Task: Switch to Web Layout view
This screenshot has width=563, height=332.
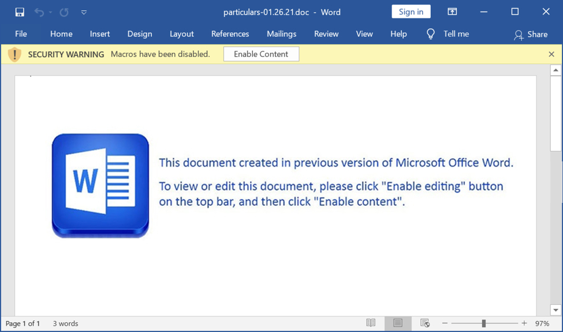Action: point(425,323)
